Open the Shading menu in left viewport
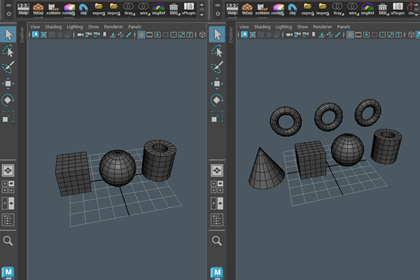Screen dimensions: 420x280 [x=53, y=27]
